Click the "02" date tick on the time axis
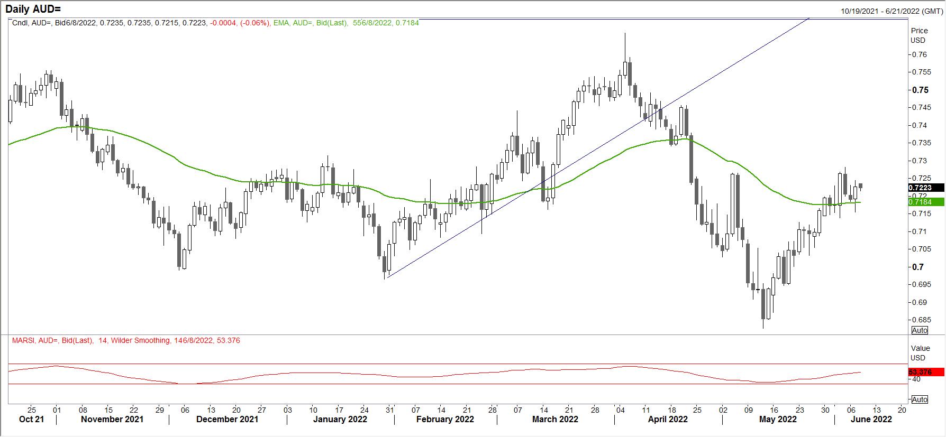 (723, 410)
